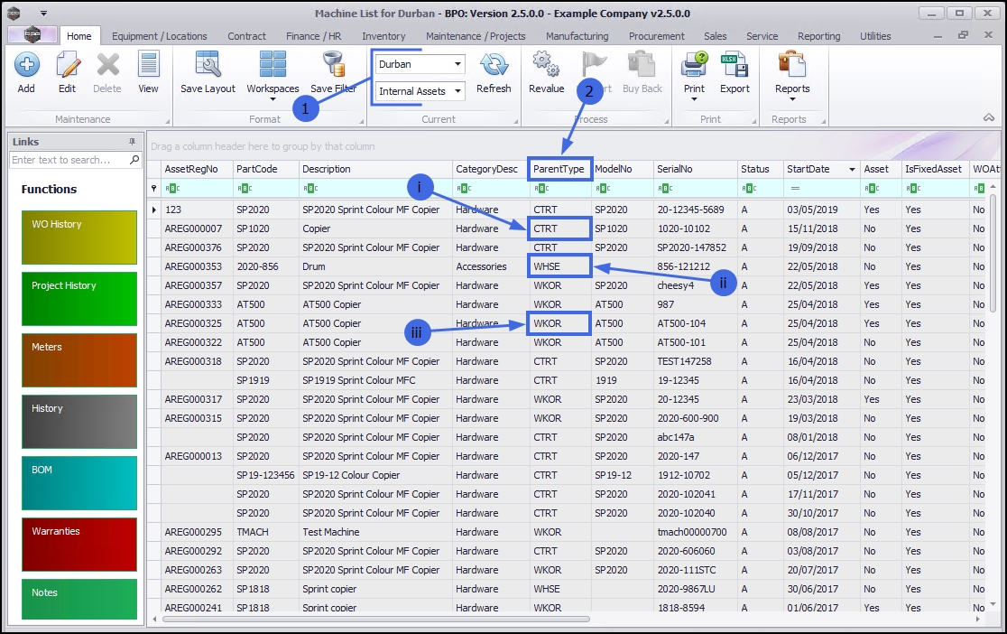Open the Procurement tab
The height and width of the screenshot is (634, 1007).
656,36
